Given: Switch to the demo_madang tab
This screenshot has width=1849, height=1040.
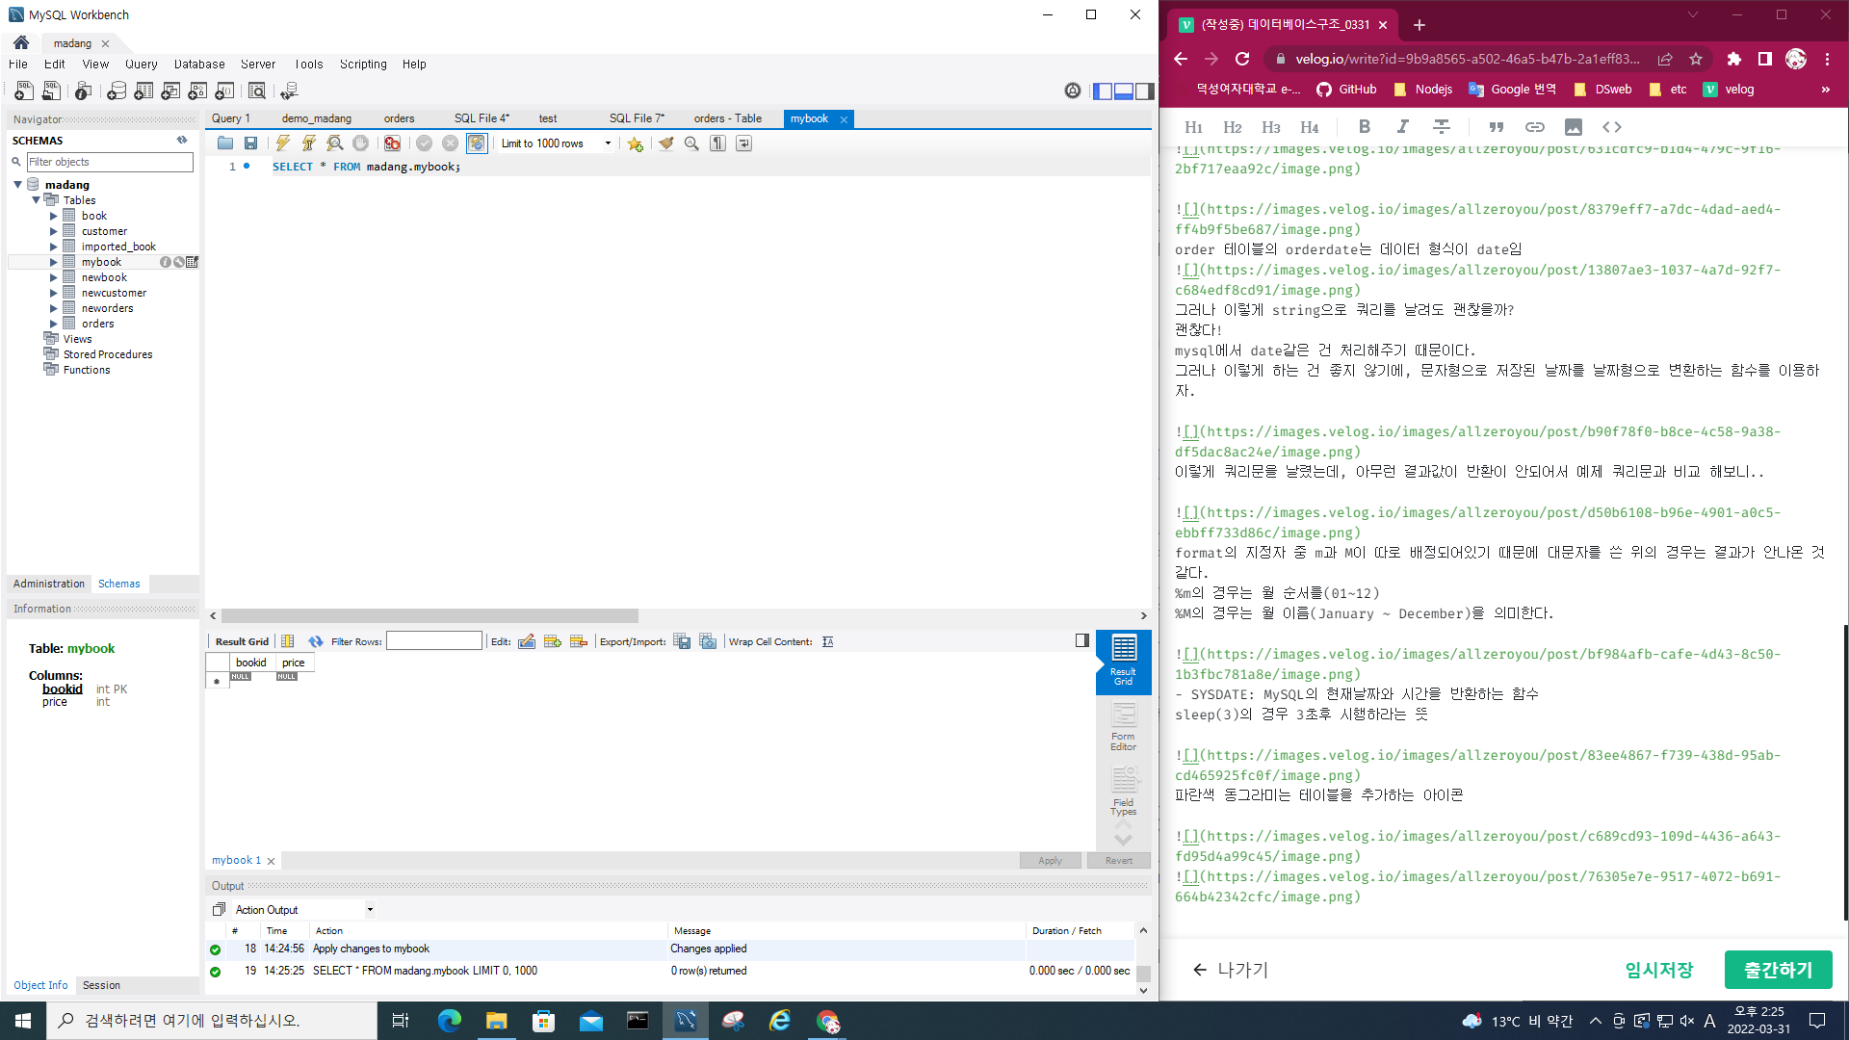Looking at the screenshot, I should click(316, 118).
